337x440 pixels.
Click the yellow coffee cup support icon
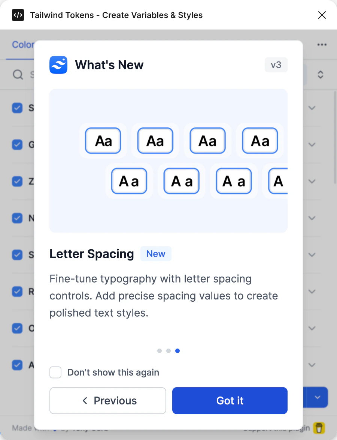319,428
